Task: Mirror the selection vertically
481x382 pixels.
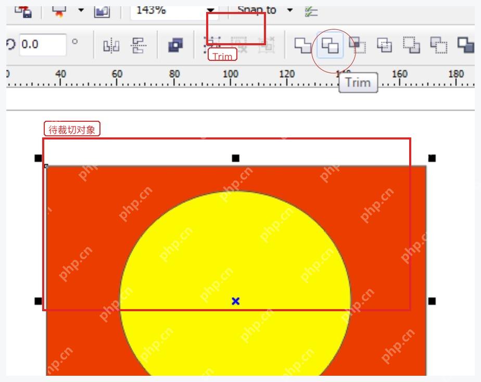Action: [x=138, y=45]
